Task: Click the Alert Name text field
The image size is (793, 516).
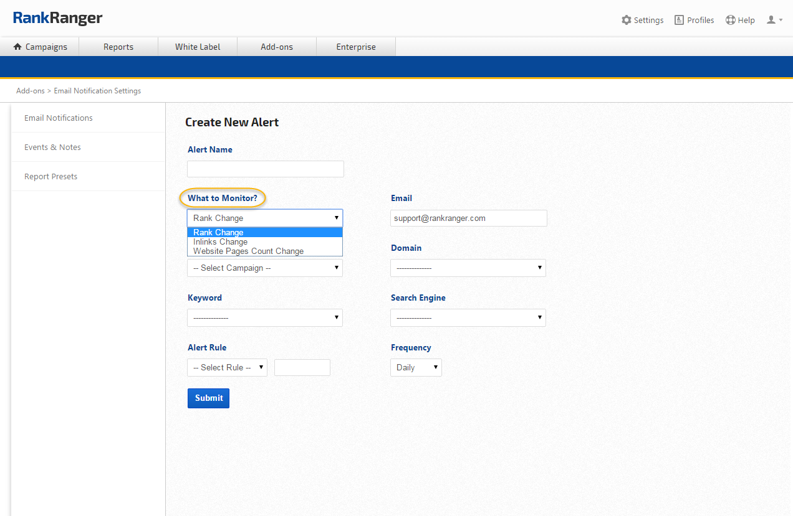Action: click(x=265, y=169)
